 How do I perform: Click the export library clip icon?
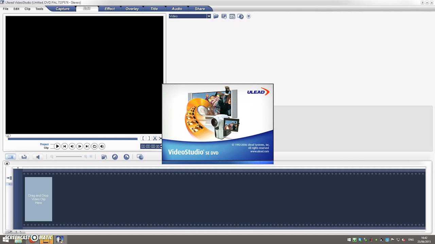[x=224, y=16]
